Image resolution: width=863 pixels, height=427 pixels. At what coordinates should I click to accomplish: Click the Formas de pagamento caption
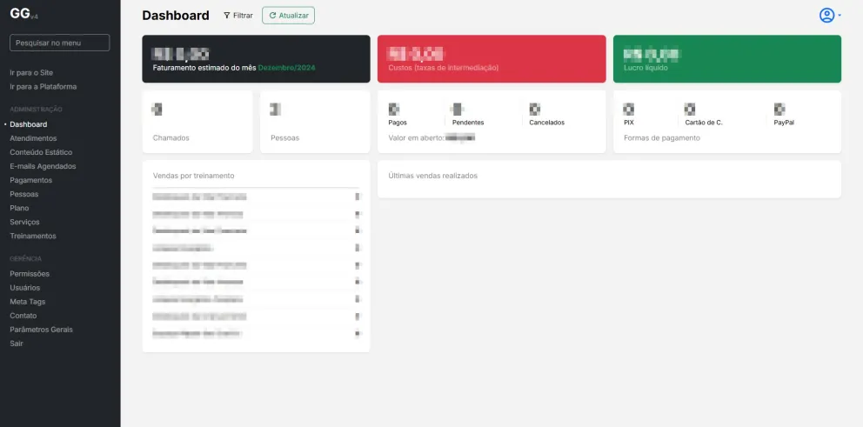[662, 138]
